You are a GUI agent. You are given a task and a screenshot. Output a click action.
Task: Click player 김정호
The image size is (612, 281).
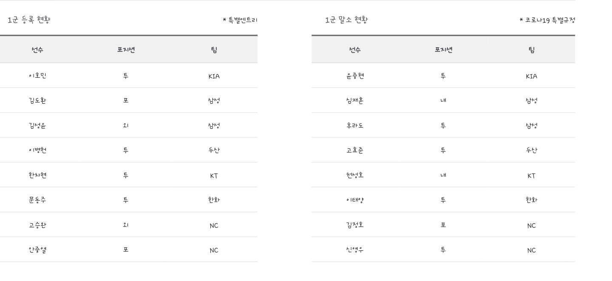(x=355, y=225)
